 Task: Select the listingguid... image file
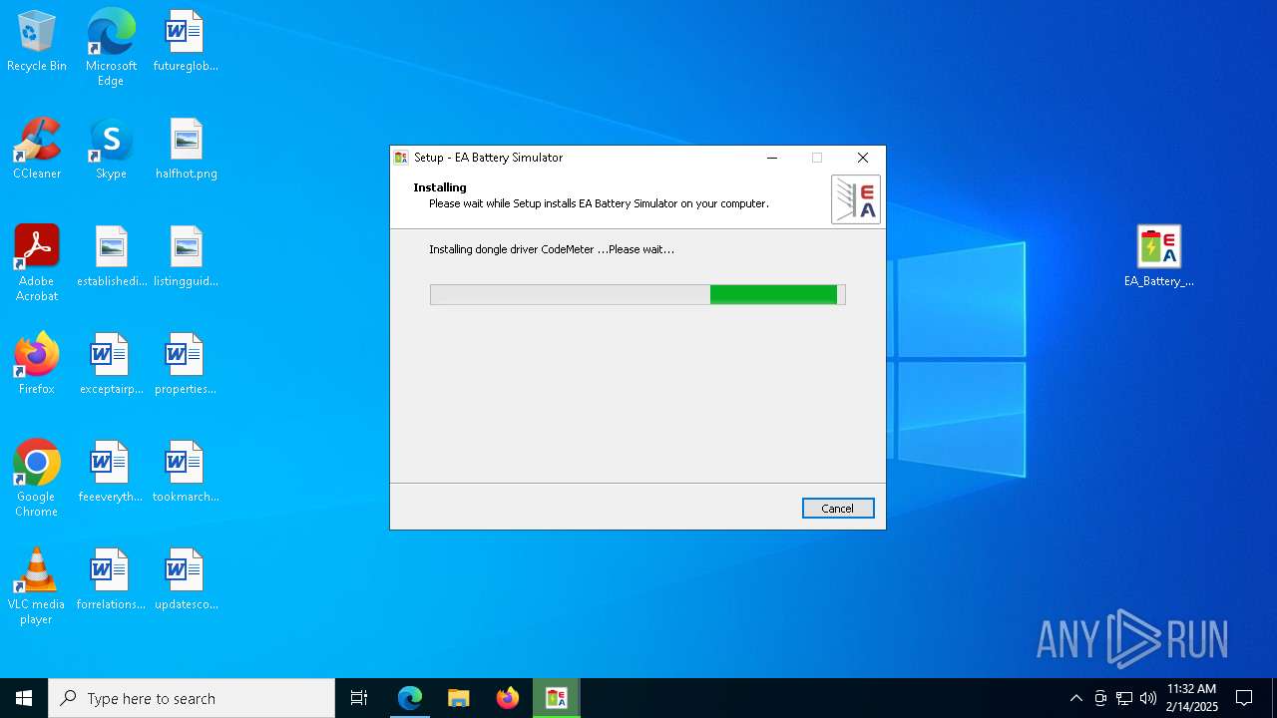click(x=186, y=257)
